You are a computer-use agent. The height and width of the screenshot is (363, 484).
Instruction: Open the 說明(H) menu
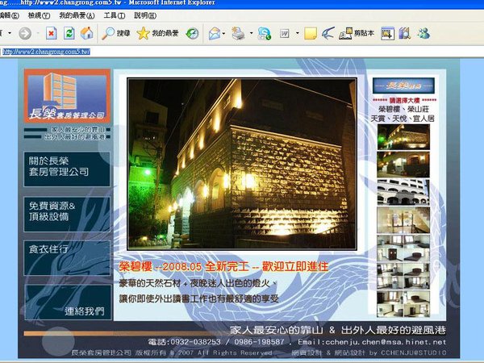145,15
